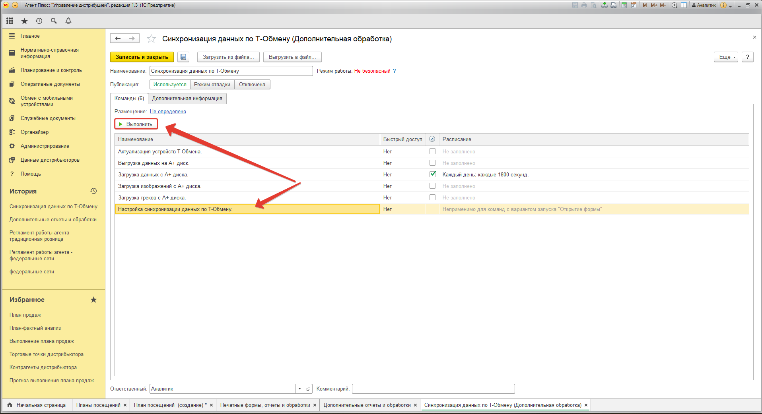Go back with left arrow button
Viewport: 762px width, 414px height.
pos(118,39)
